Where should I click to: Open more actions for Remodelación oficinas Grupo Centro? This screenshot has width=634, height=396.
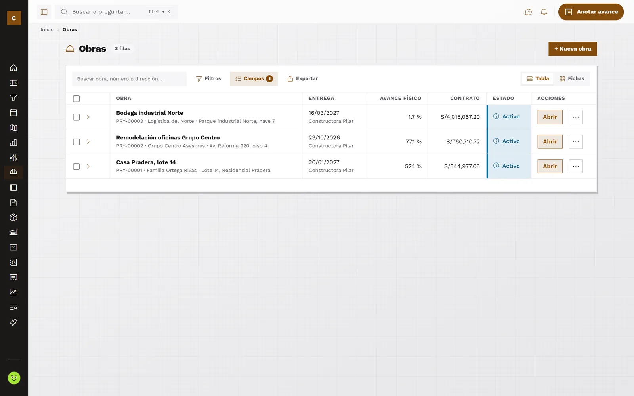[576, 142]
